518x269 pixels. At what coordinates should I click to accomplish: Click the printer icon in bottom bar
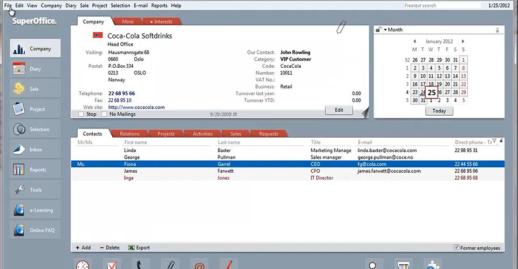click(403, 264)
